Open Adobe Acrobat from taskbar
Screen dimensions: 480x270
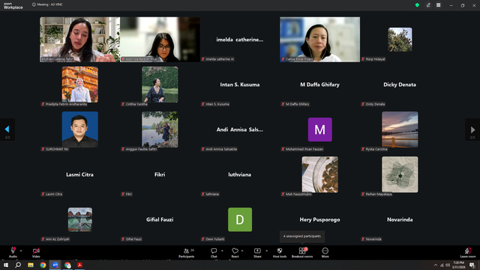(x=80, y=265)
